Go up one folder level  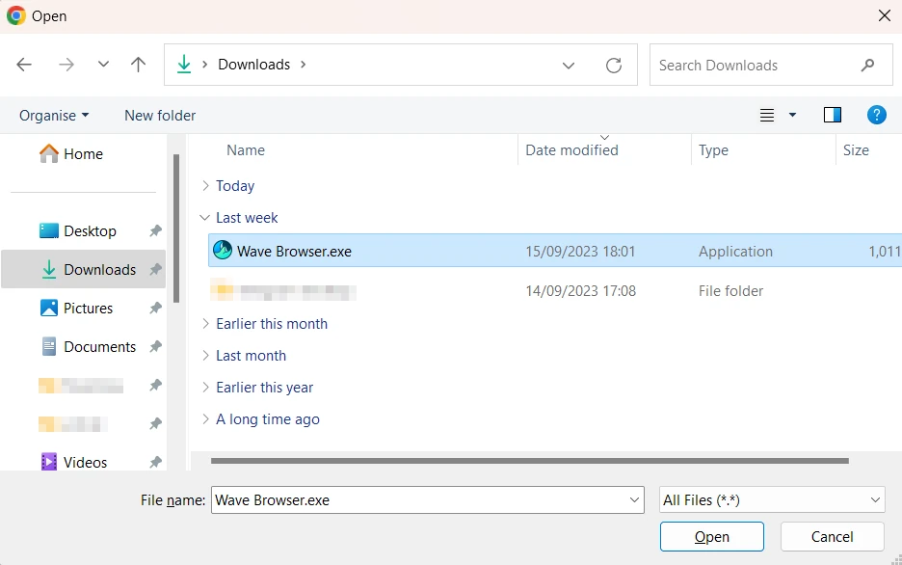click(x=138, y=65)
